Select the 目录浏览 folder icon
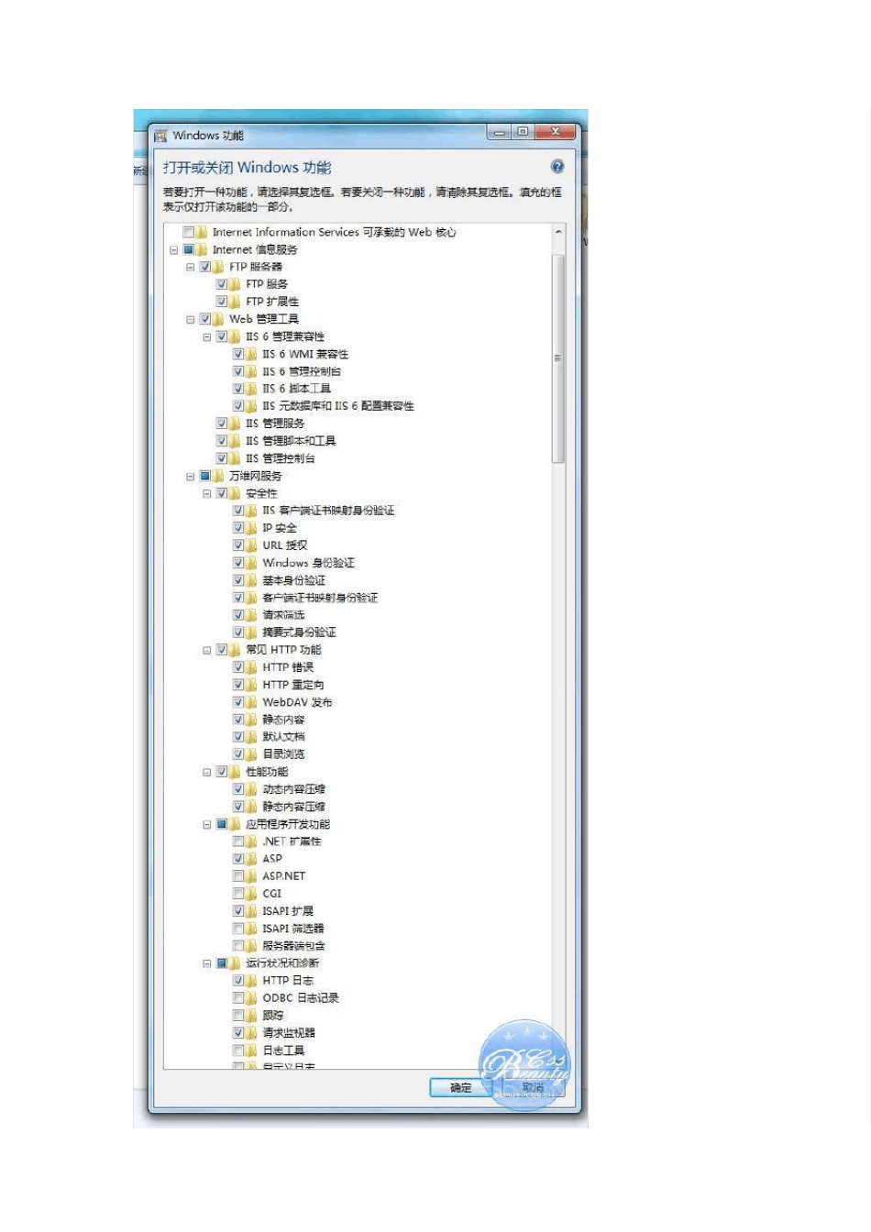The width and height of the screenshot is (871, 1232). 251,754
